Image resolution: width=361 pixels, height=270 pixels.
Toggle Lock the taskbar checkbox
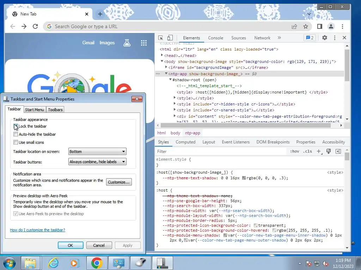(16, 126)
